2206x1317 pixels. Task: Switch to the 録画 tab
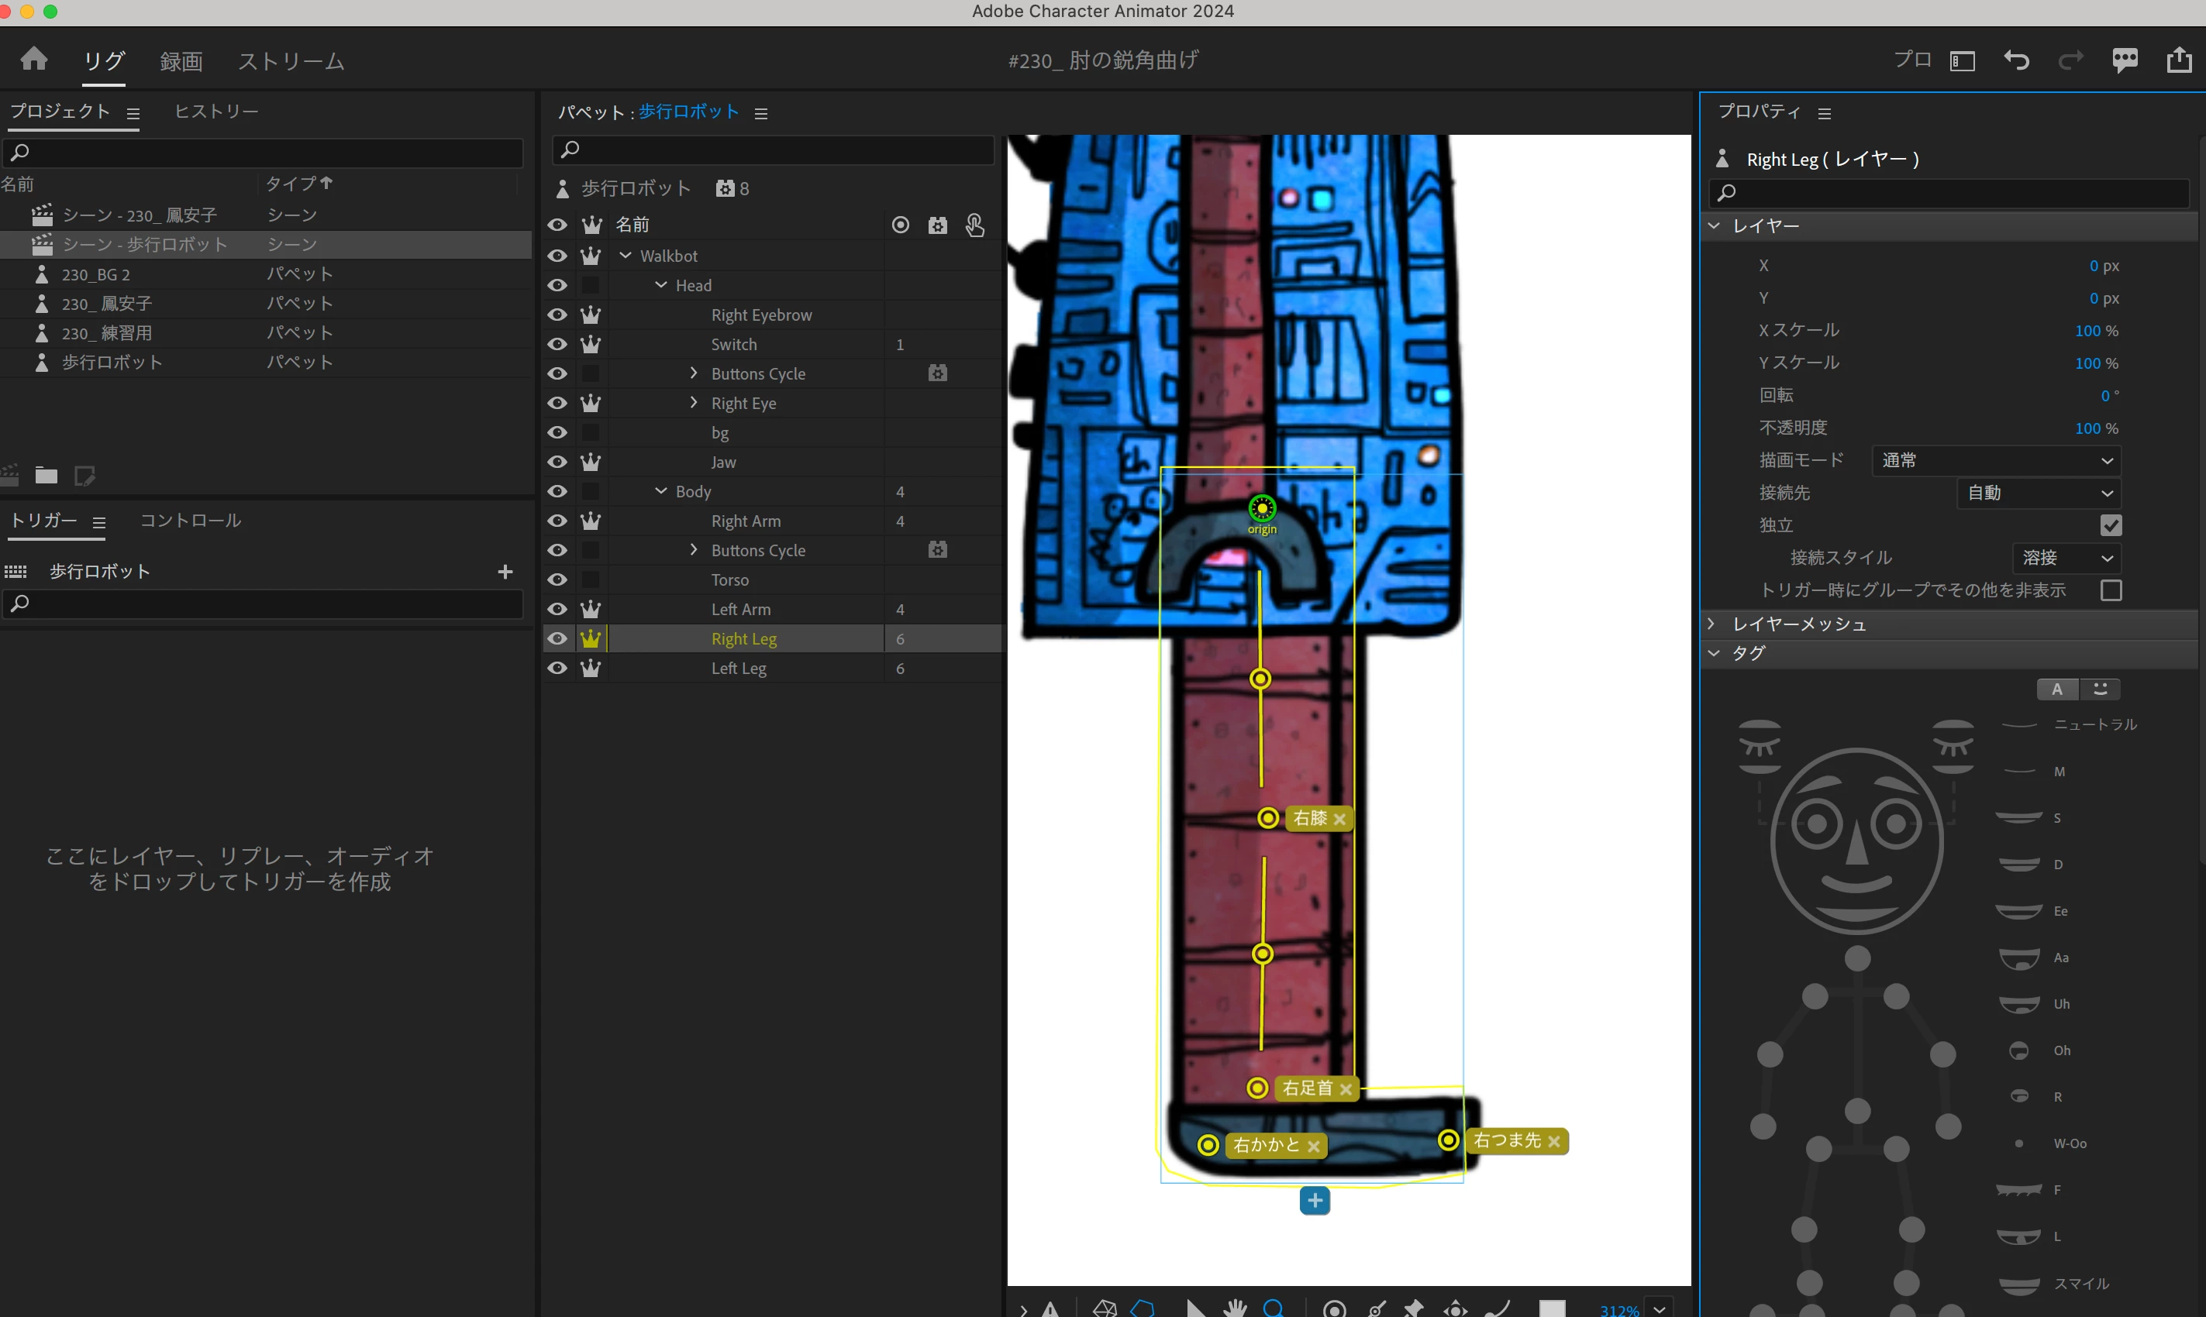(x=181, y=61)
